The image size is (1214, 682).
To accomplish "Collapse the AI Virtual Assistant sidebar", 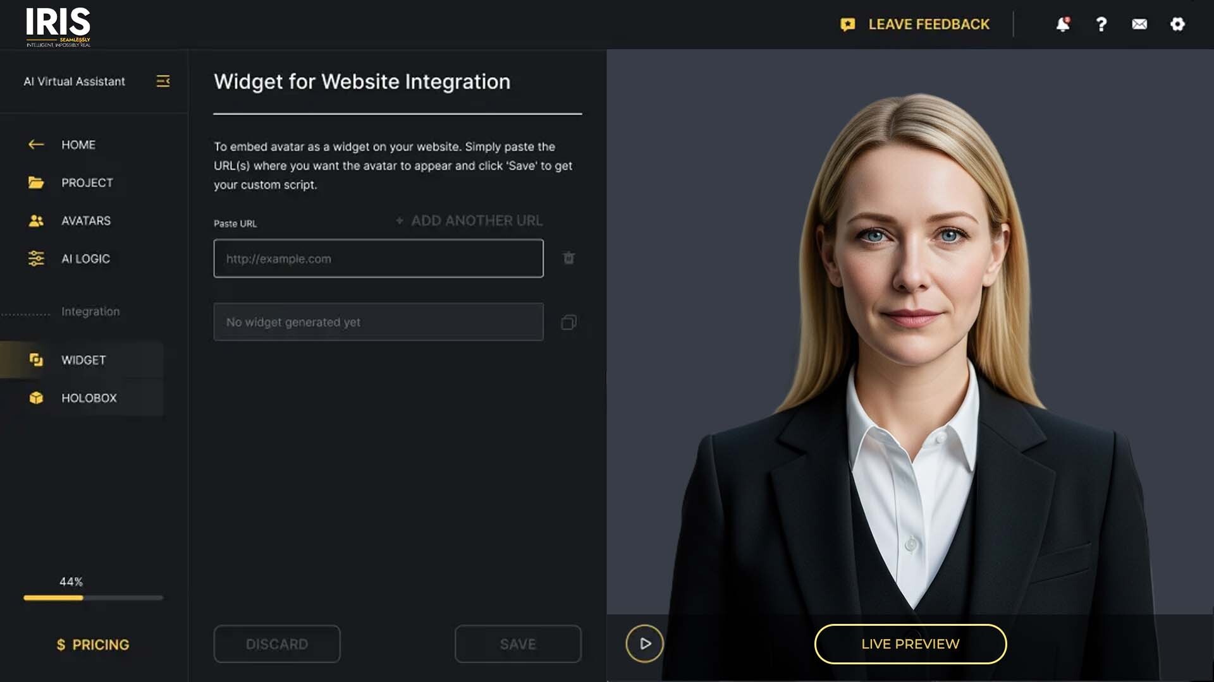I will tap(162, 81).
